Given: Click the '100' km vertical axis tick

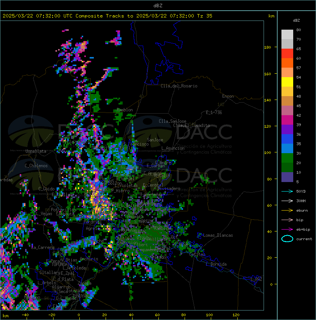Looking at the screenshot, I should [267, 153].
